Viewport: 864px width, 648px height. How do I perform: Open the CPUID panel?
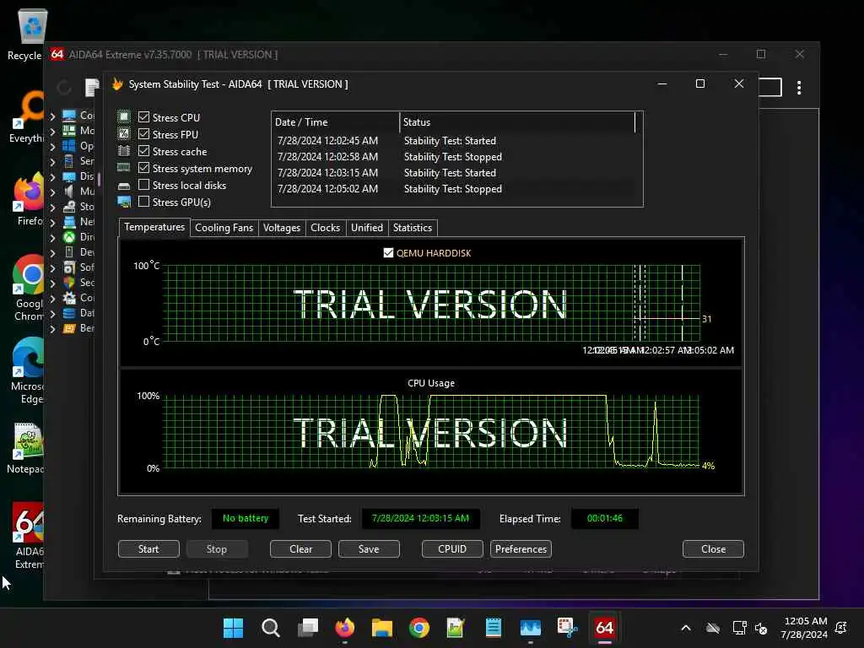coord(452,548)
